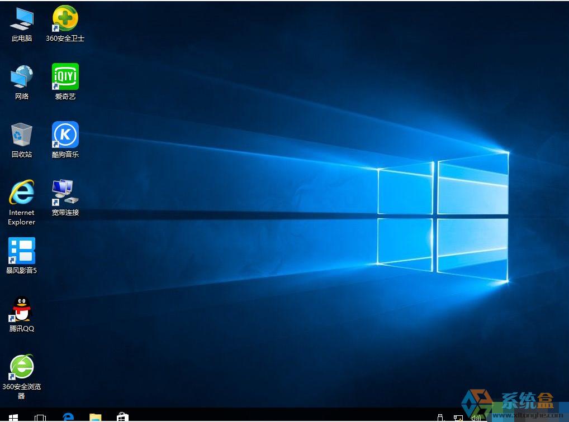
Task: Click the USB device tray icon
Action: [440, 418]
